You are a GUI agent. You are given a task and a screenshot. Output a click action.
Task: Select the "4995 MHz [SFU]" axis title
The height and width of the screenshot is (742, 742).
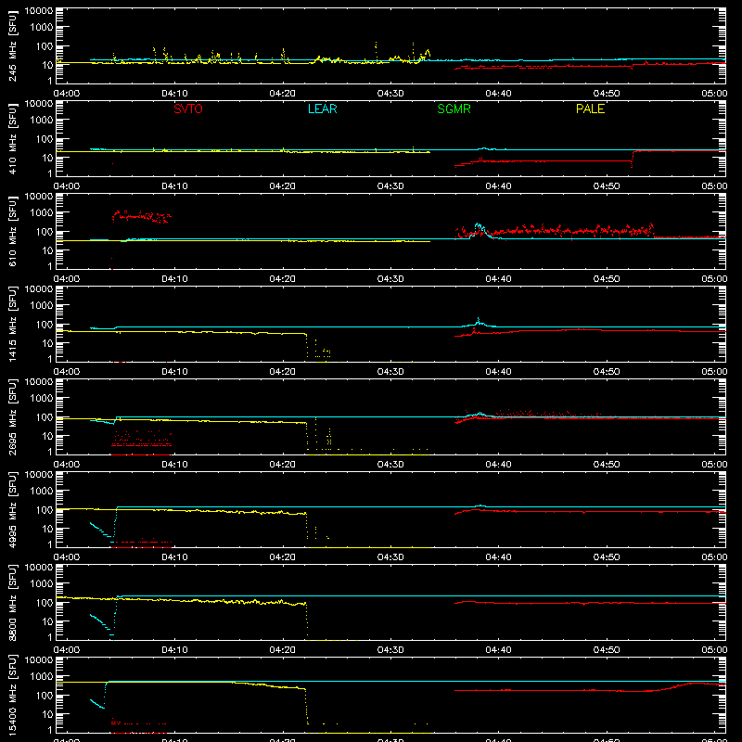12,510
